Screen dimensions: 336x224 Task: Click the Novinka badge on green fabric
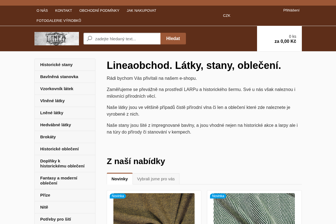pos(218,196)
